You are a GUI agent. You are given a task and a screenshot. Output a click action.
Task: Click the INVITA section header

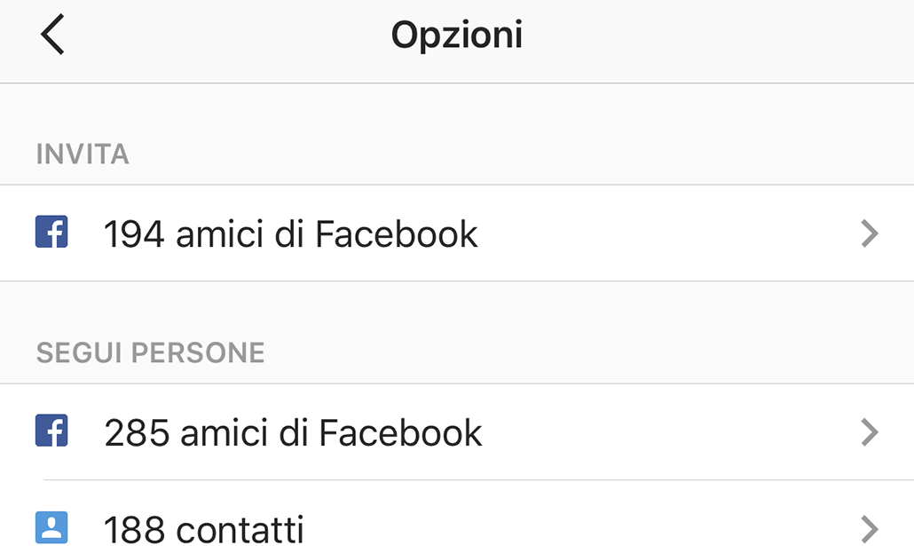[x=82, y=153]
